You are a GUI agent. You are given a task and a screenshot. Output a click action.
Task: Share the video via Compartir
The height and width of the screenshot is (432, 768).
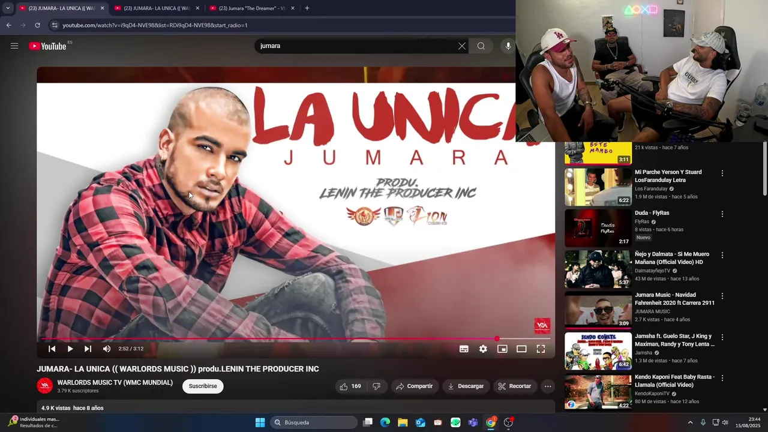[x=414, y=386]
